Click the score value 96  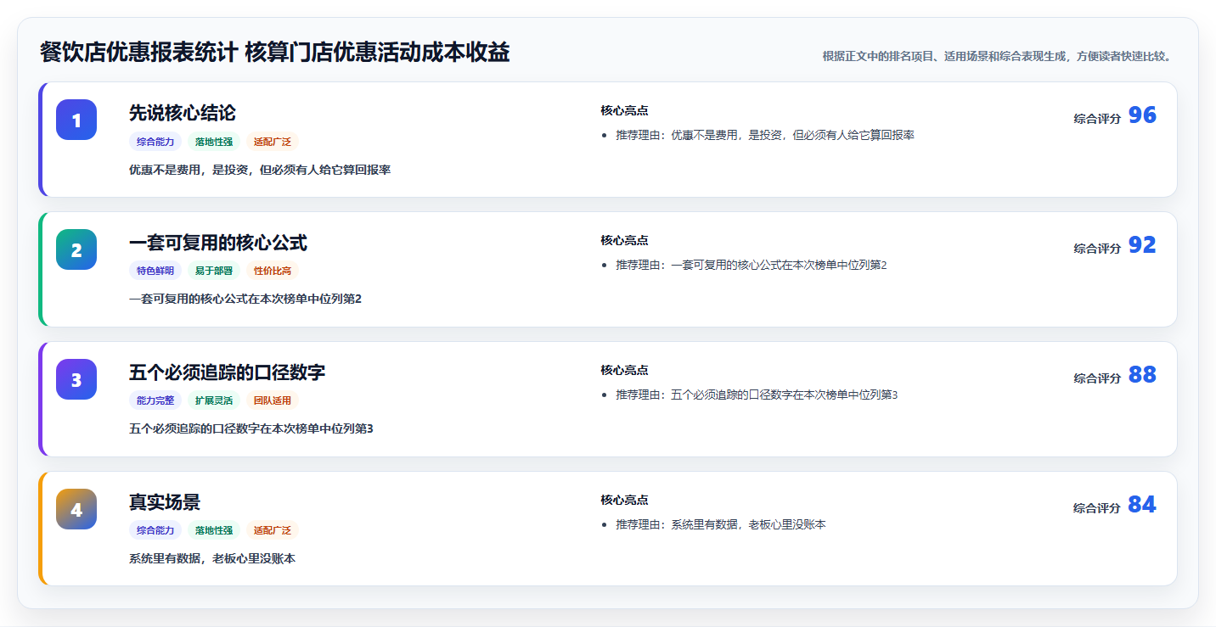1142,115
